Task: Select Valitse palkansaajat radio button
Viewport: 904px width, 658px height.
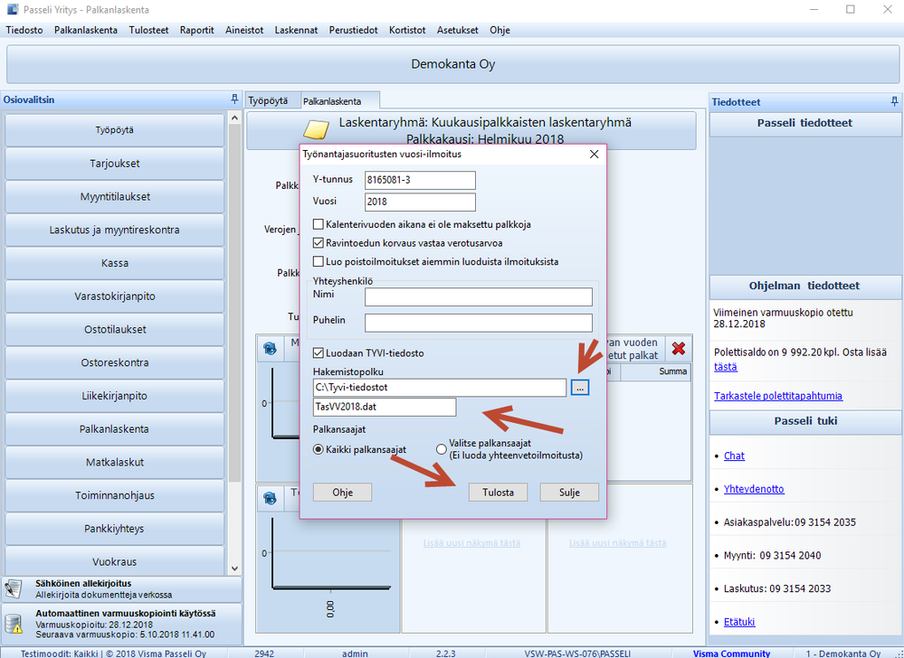Action: 442,449
